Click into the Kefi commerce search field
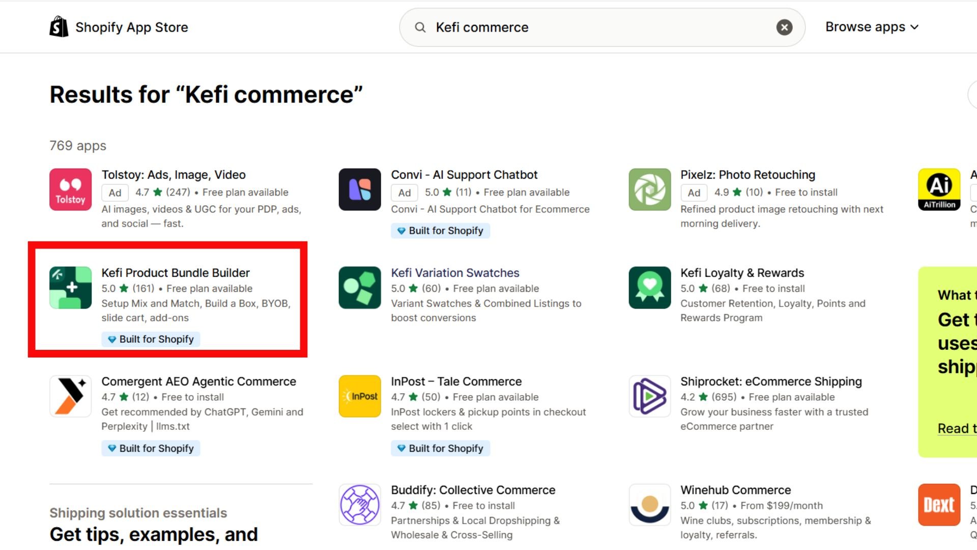 (x=602, y=27)
